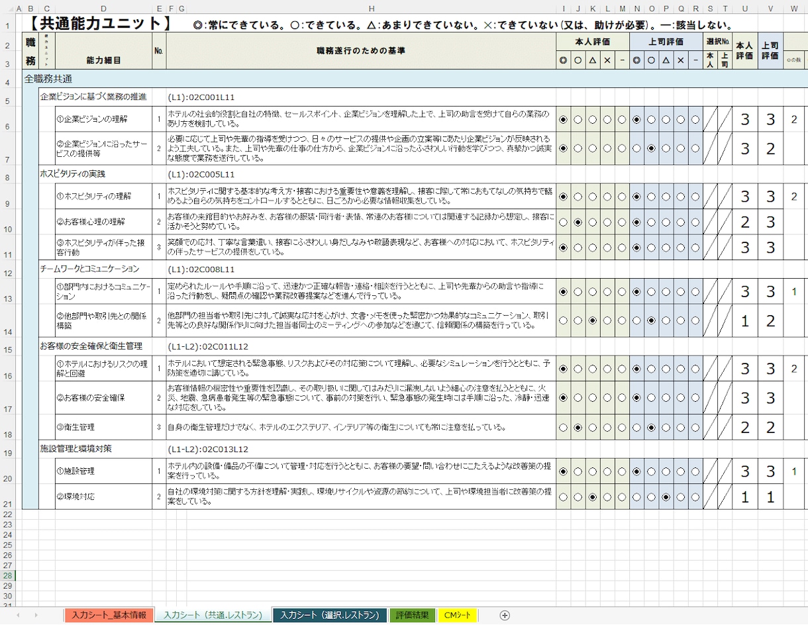808x625 pixels.
Task: Select the column D header
Action: 104,8
